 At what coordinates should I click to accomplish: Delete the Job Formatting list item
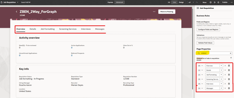pos(229,75)
